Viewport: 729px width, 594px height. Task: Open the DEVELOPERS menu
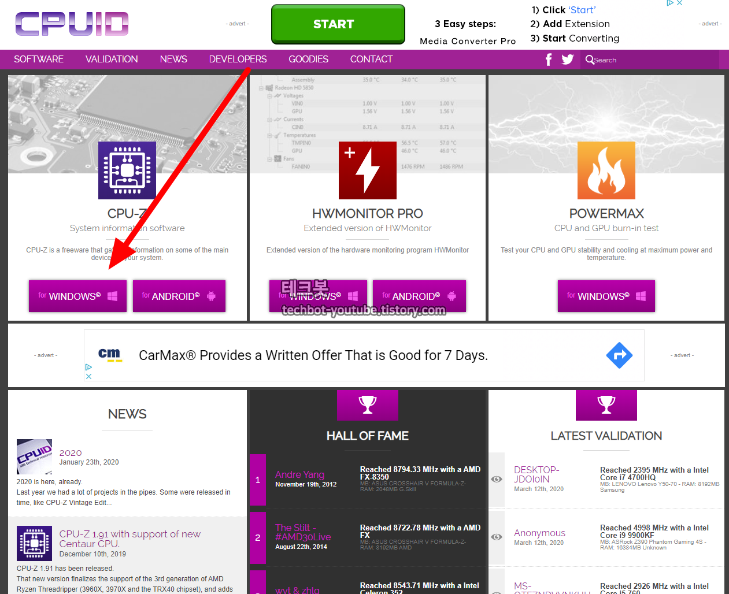pyautogui.click(x=238, y=59)
